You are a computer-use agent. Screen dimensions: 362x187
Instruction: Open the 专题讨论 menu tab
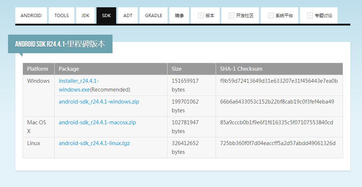coord(319,15)
